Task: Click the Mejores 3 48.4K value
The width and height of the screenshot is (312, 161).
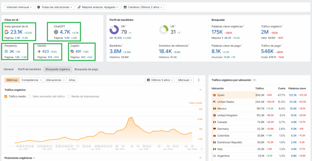Action: [228, 38]
